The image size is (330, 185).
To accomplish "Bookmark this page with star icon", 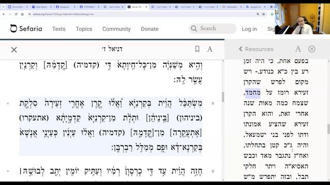I will [x=263, y=14].
